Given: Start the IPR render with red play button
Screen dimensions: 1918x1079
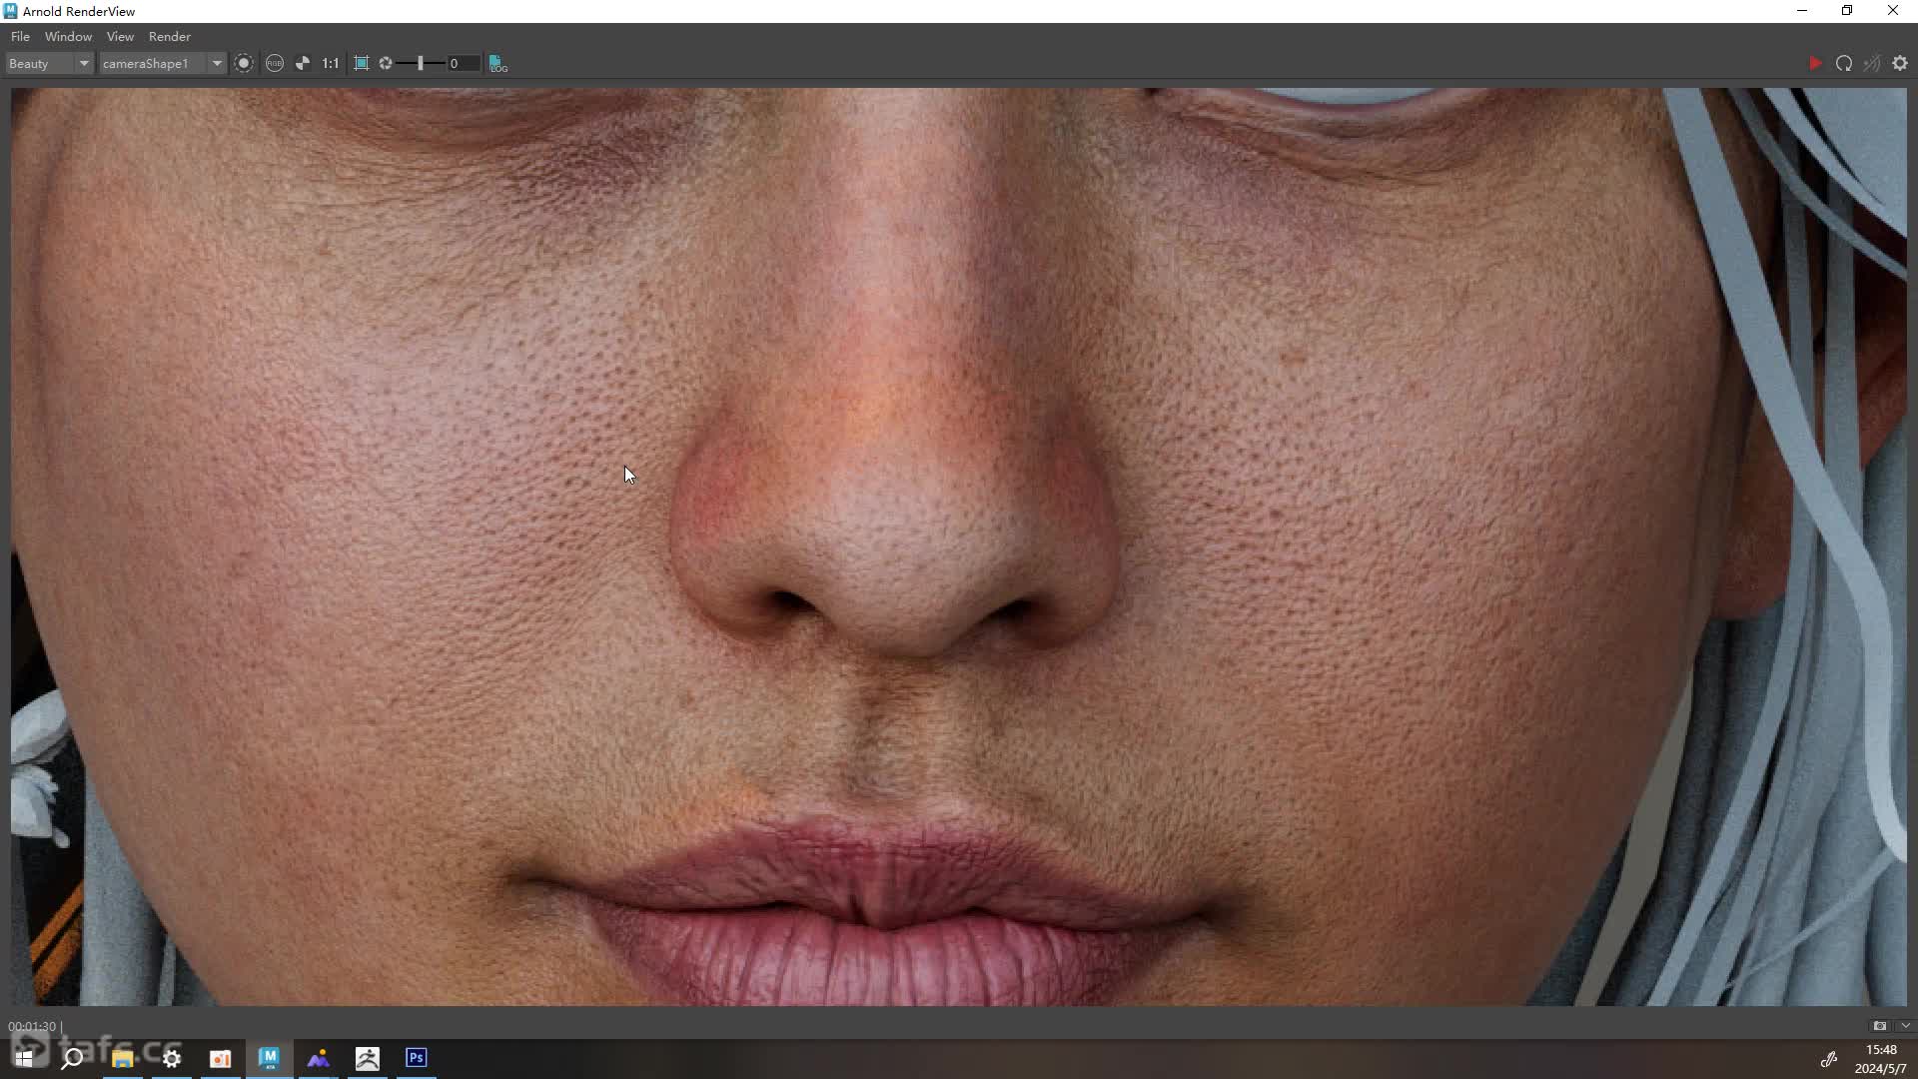Looking at the screenshot, I should tap(1815, 63).
